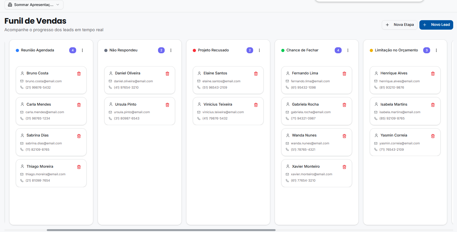457x232 pixels.
Task: Click the person icon beside Wanda Nunes
Action: [287, 135]
